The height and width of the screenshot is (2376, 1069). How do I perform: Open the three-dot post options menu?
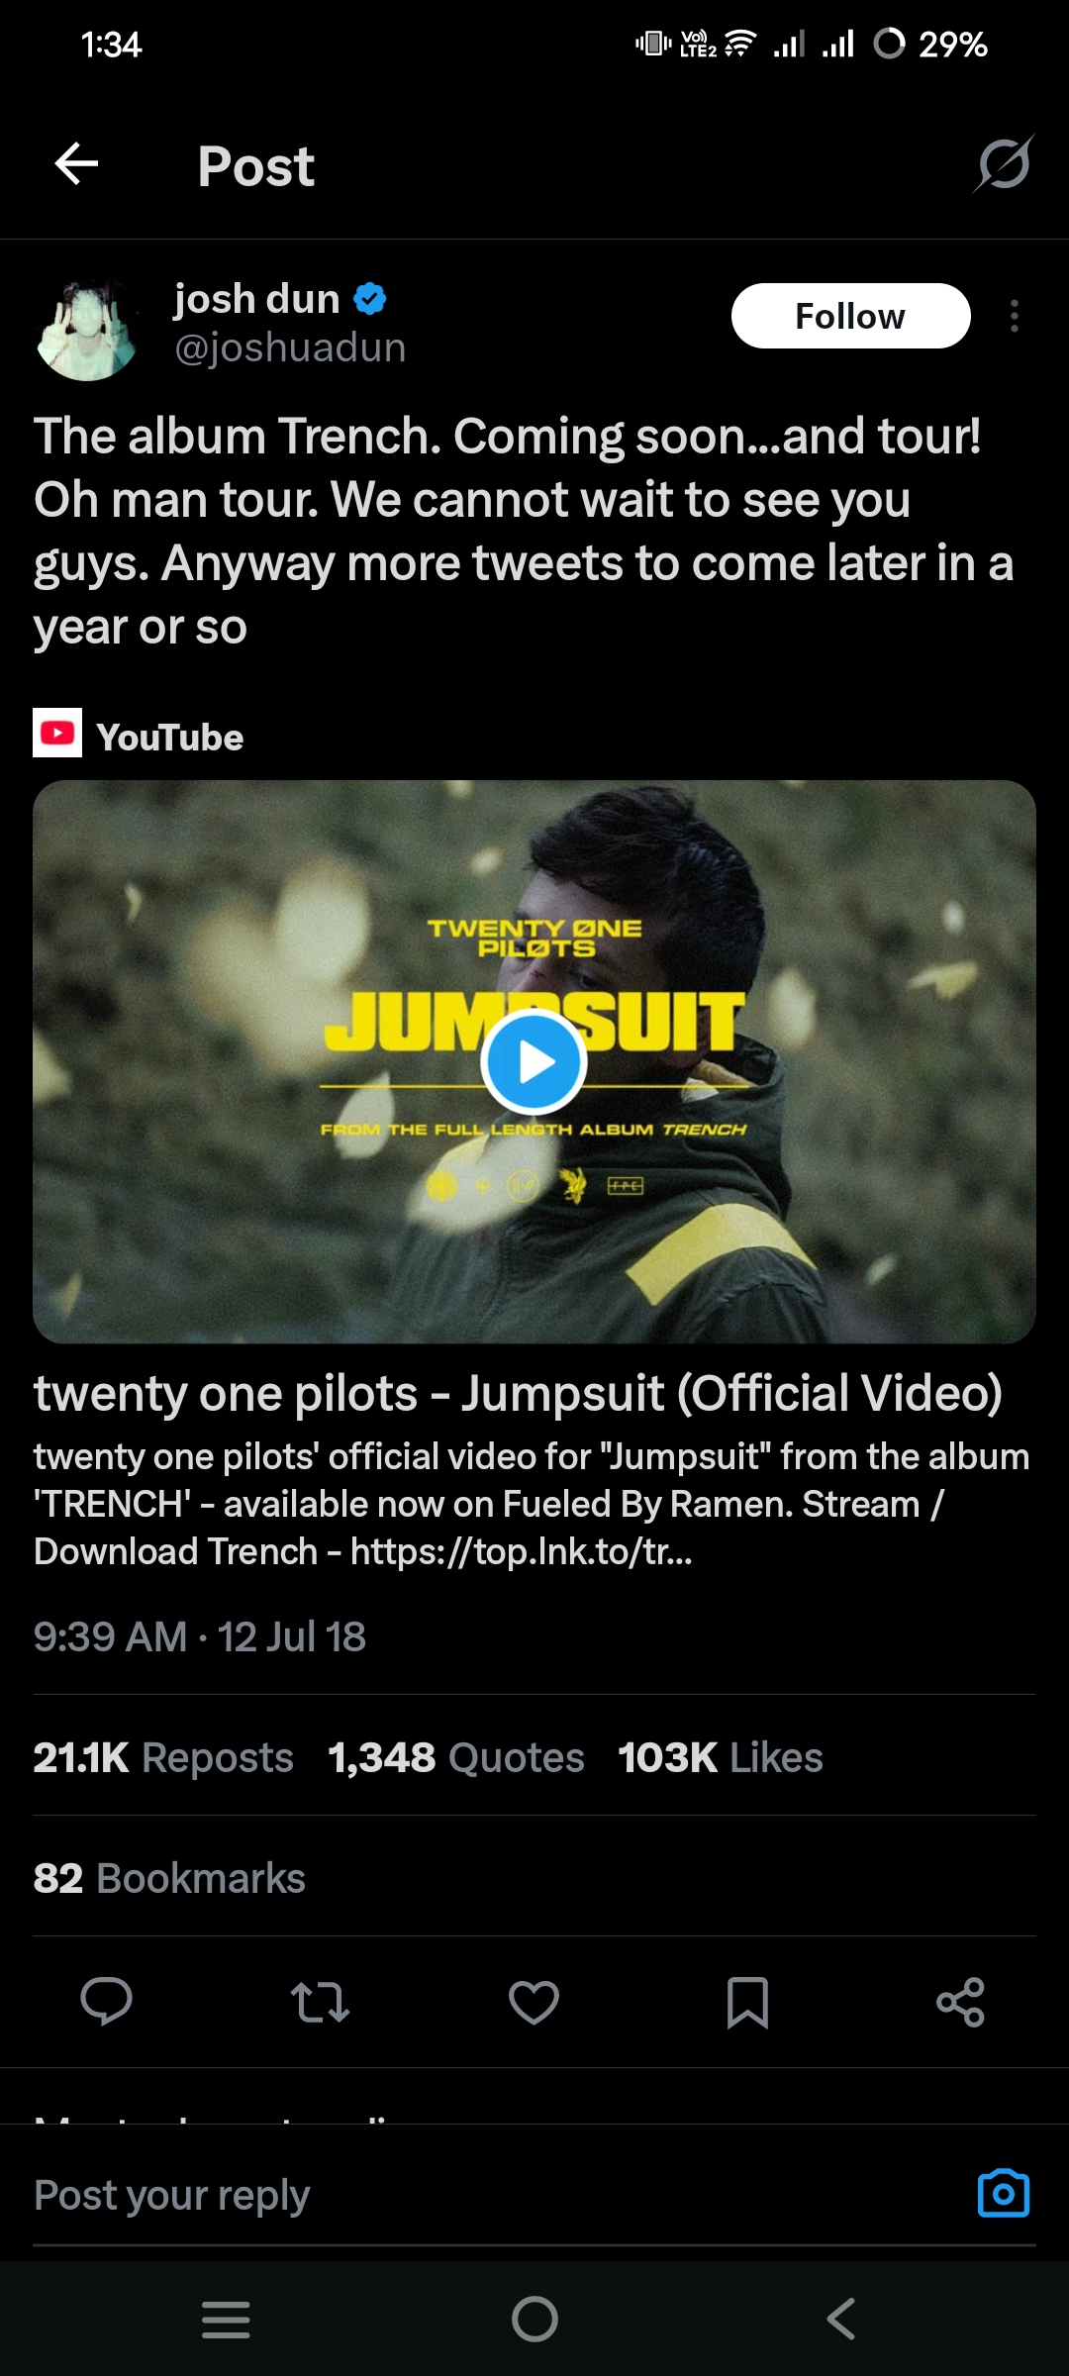(1014, 316)
